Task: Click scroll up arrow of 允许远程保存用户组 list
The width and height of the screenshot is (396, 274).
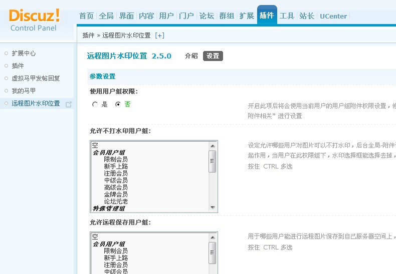Action: (x=213, y=237)
